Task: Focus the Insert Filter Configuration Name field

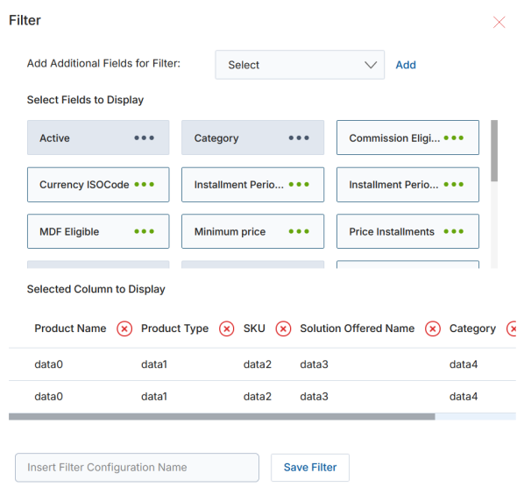Action: [137, 467]
